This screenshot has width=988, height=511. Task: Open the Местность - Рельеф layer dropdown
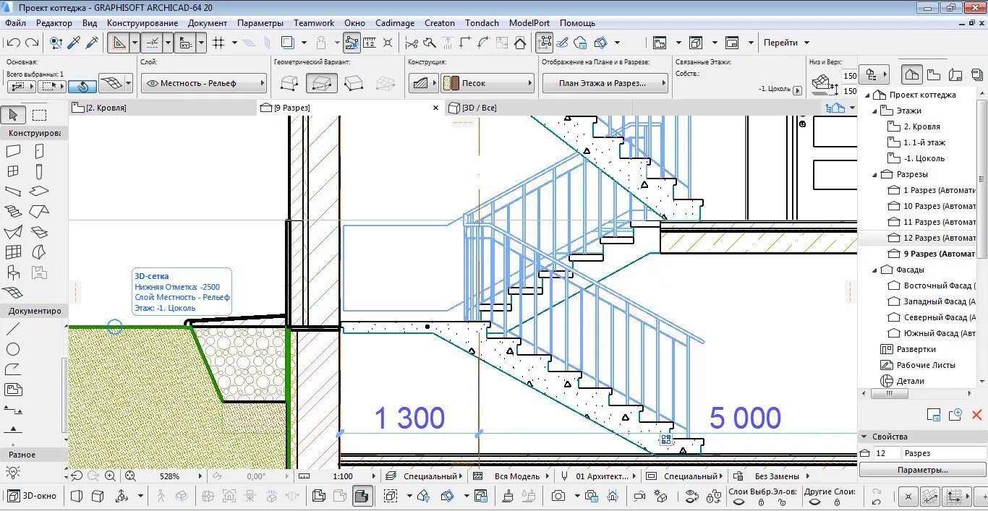coord(204,83)
